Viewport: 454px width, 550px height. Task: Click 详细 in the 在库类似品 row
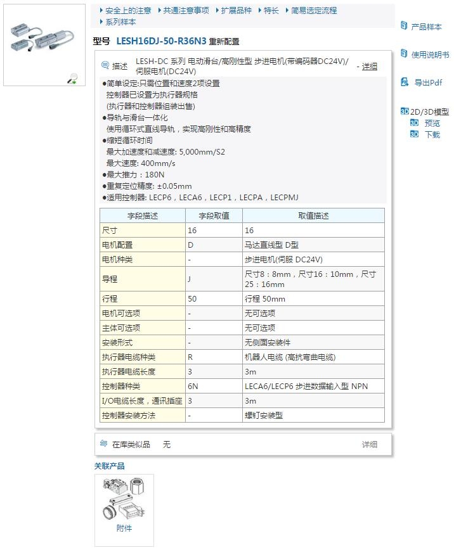(370, 444)
